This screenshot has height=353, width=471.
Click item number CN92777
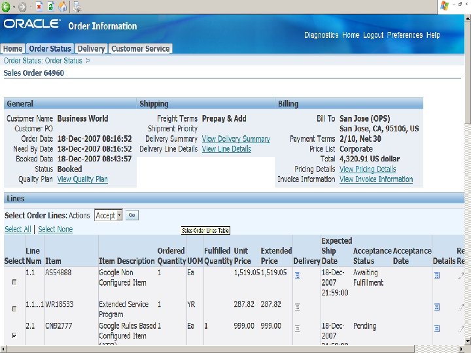(x=59, y=326)
